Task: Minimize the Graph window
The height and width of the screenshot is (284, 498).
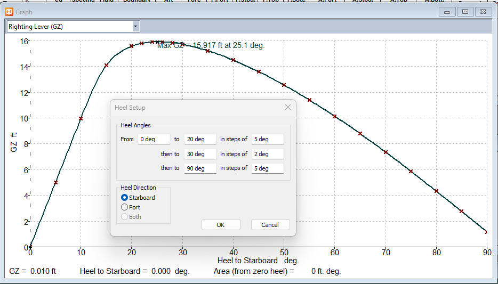Action: click(447, 12)
